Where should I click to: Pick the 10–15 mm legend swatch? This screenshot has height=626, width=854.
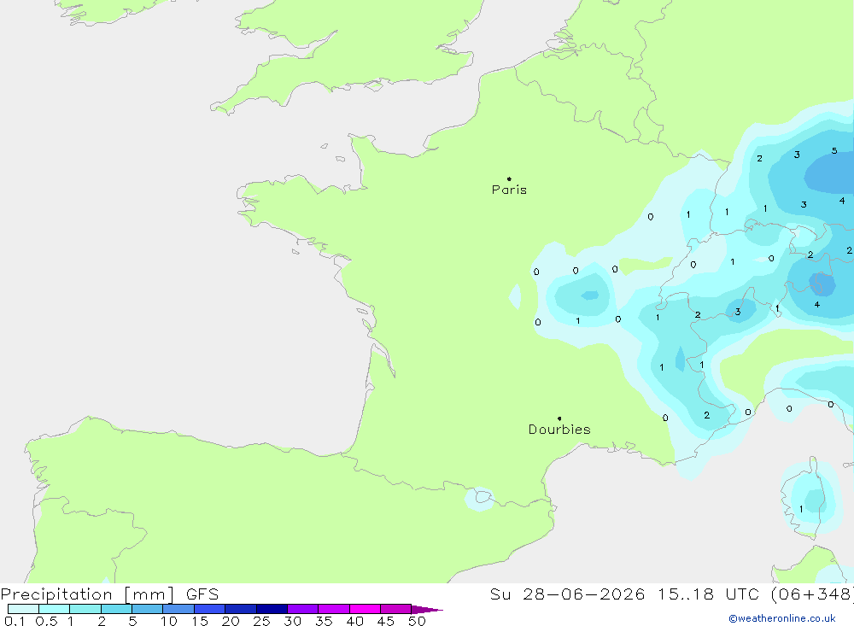tap(178, 609)
